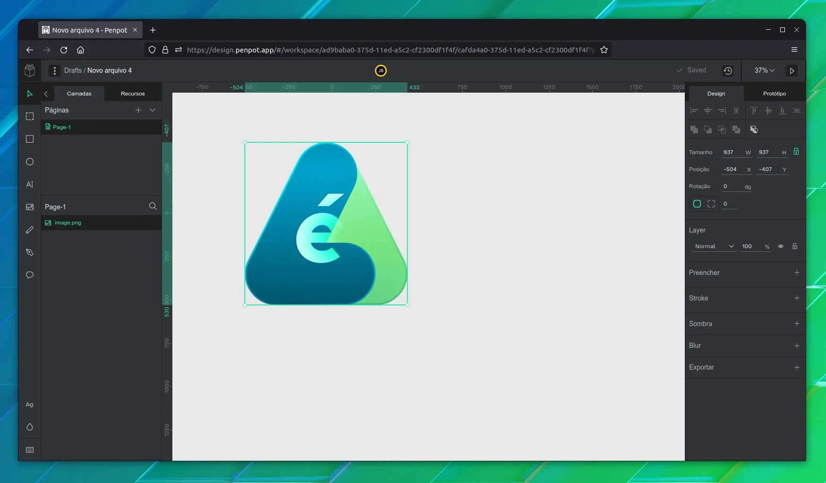The height and width of the screenshot is (483, 826).
Task: Add an export via Exportar plus
Action: click(797, 367)
